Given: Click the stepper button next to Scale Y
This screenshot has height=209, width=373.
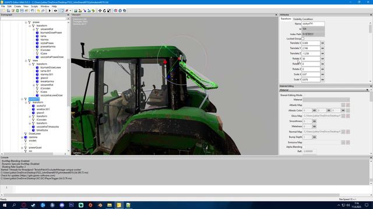Looking at the screenshot, I should click(x=322, y=80).
